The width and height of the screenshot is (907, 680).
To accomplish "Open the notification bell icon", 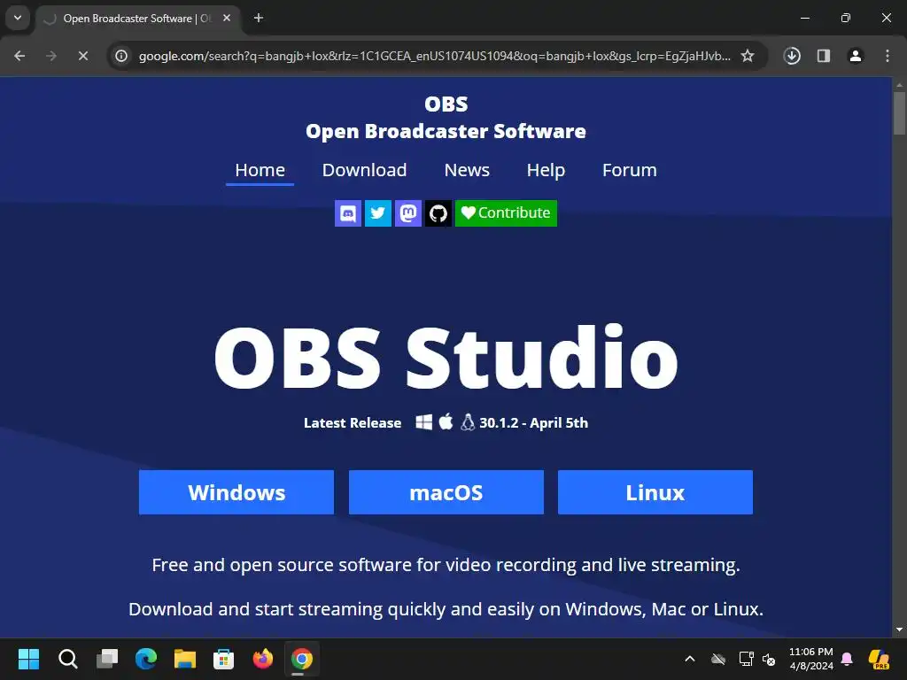I will point(847,659).
